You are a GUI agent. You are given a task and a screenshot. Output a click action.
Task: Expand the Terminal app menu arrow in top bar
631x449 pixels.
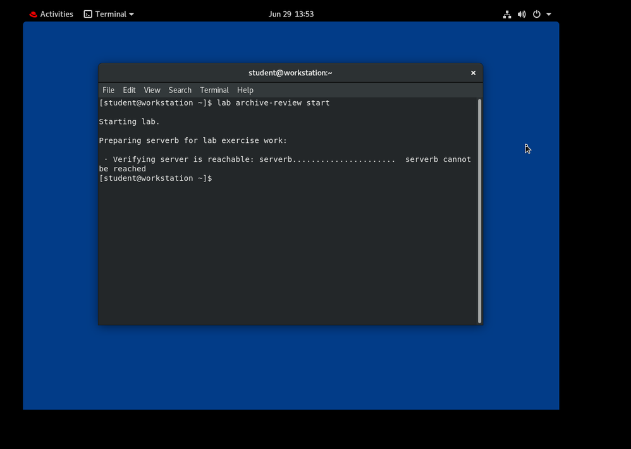tap(132, 15)
